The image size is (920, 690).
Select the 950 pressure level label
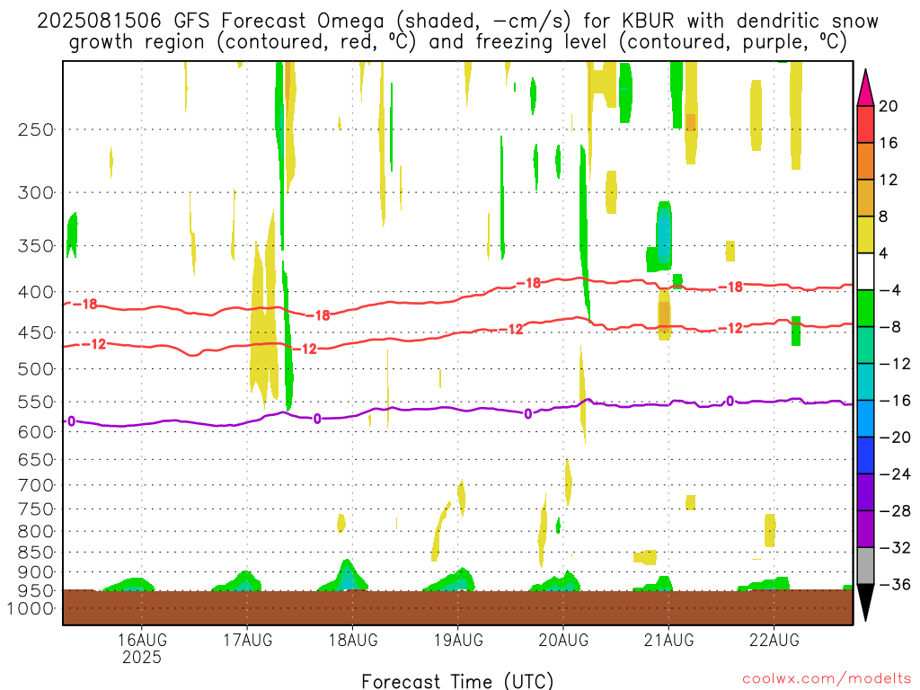point(36,591)
